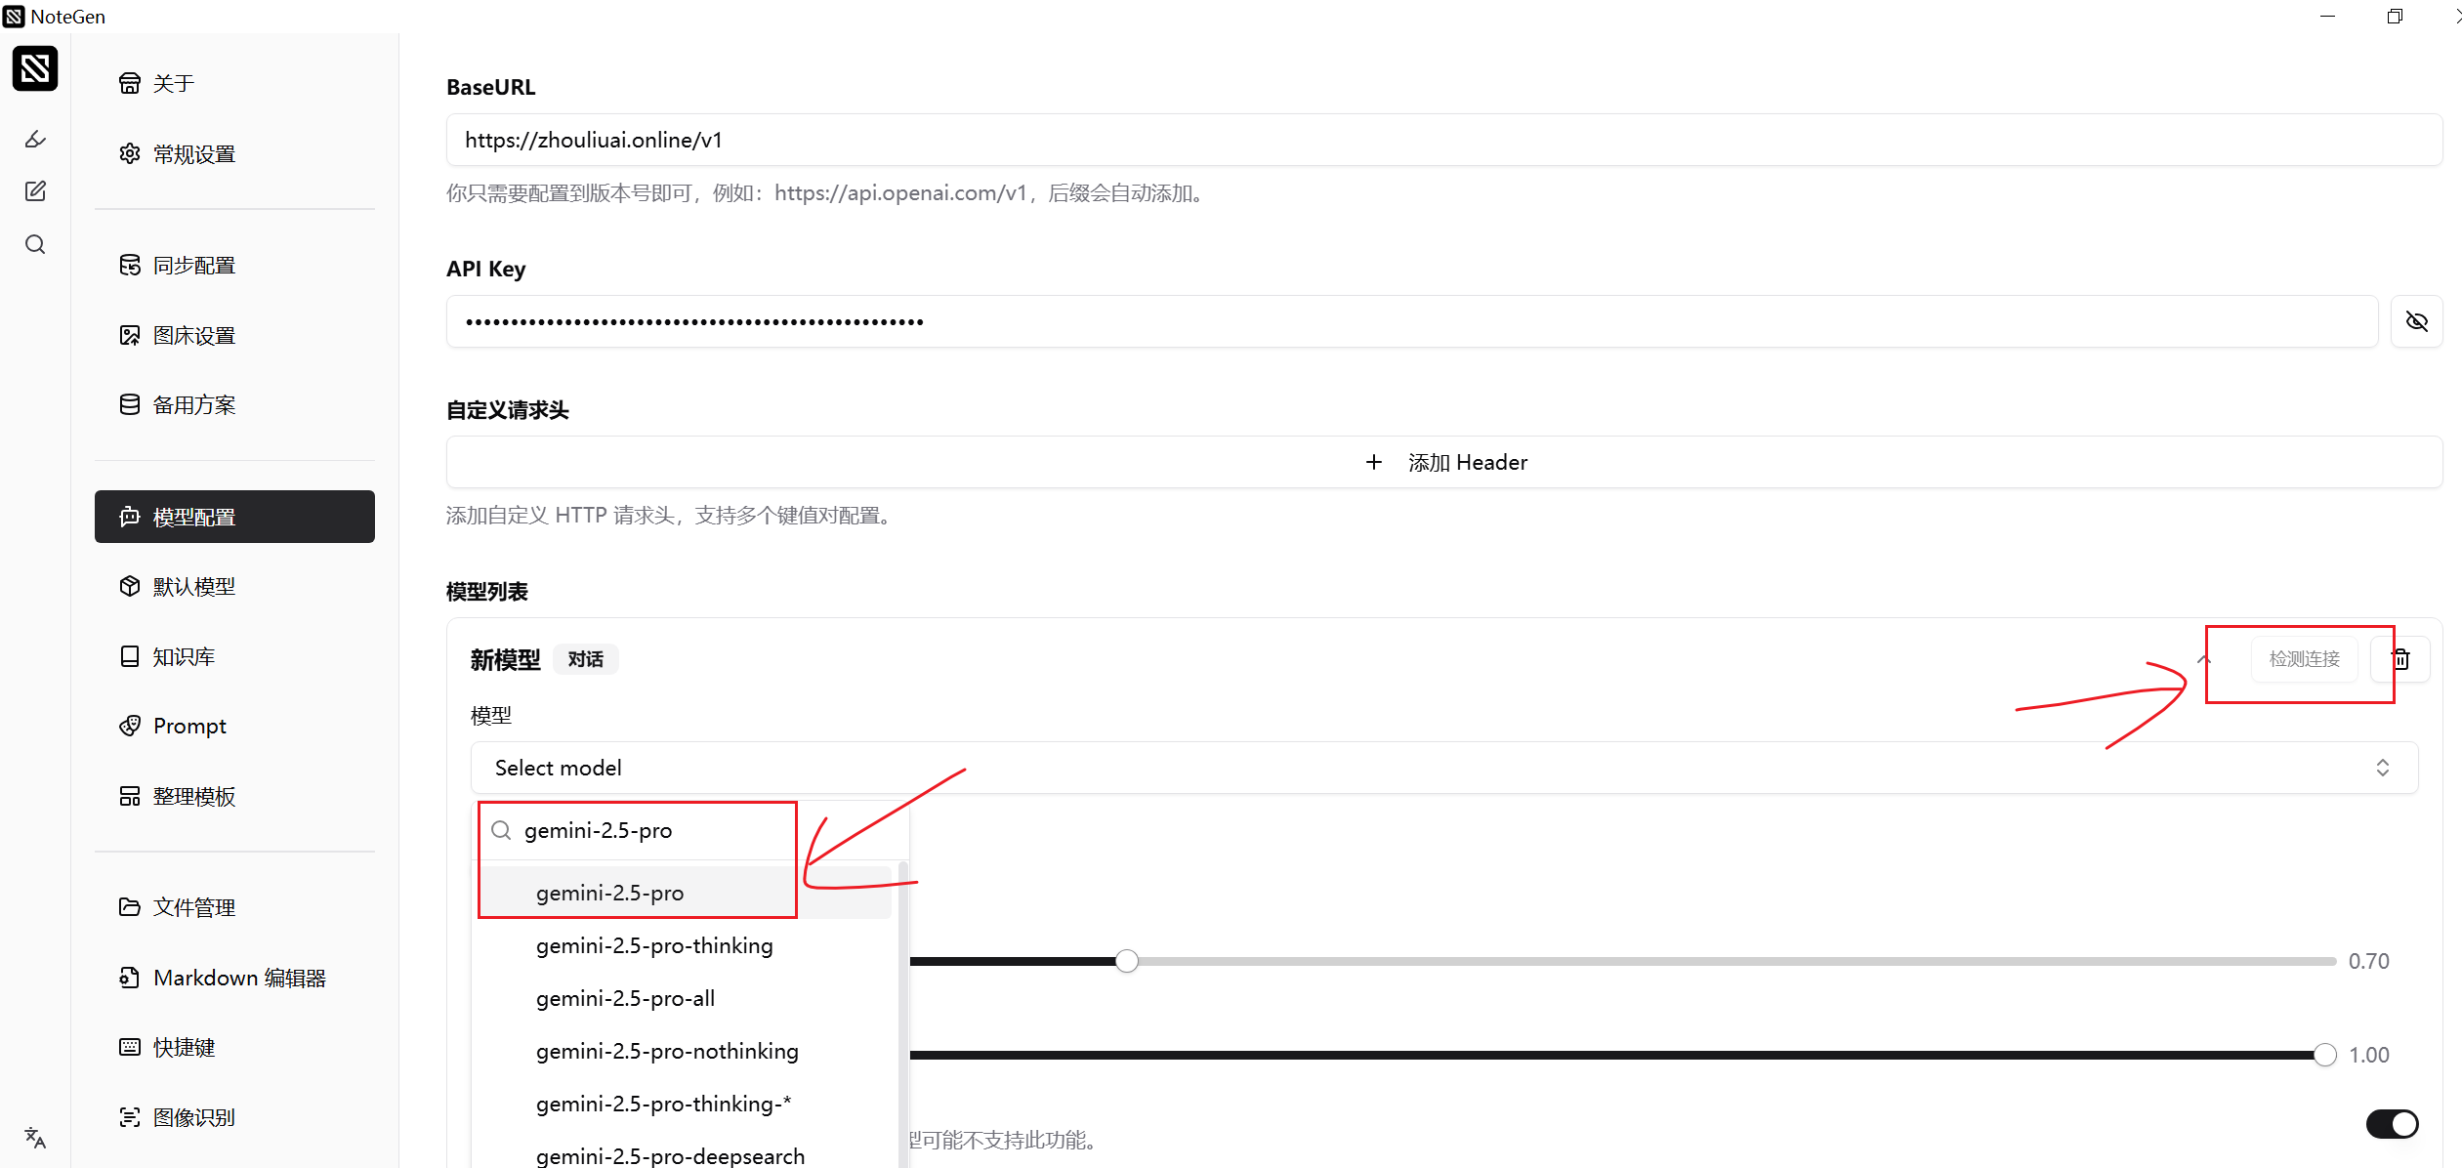Choose gemini-2.5-pro-thinking from the list

tap(654, 945)
